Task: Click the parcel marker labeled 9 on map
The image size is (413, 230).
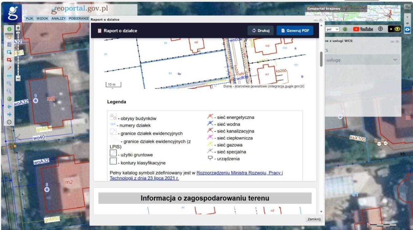Action: 35,100
